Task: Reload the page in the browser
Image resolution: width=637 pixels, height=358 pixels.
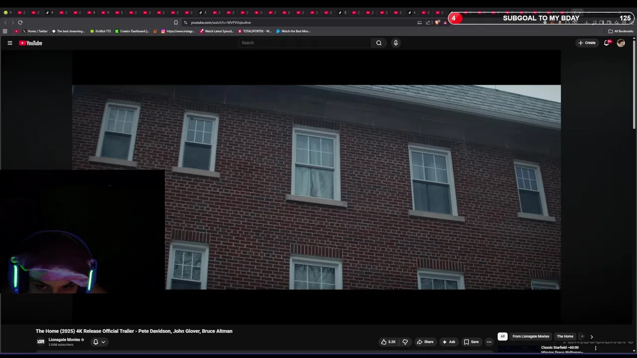Action: pyautogui.click(x=20, y=22)
